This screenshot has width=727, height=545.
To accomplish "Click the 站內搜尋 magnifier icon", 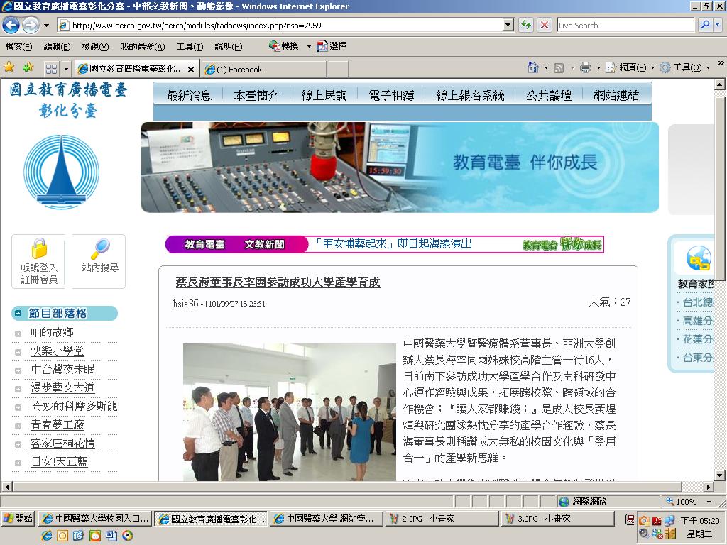I will [x=100, y=248].
